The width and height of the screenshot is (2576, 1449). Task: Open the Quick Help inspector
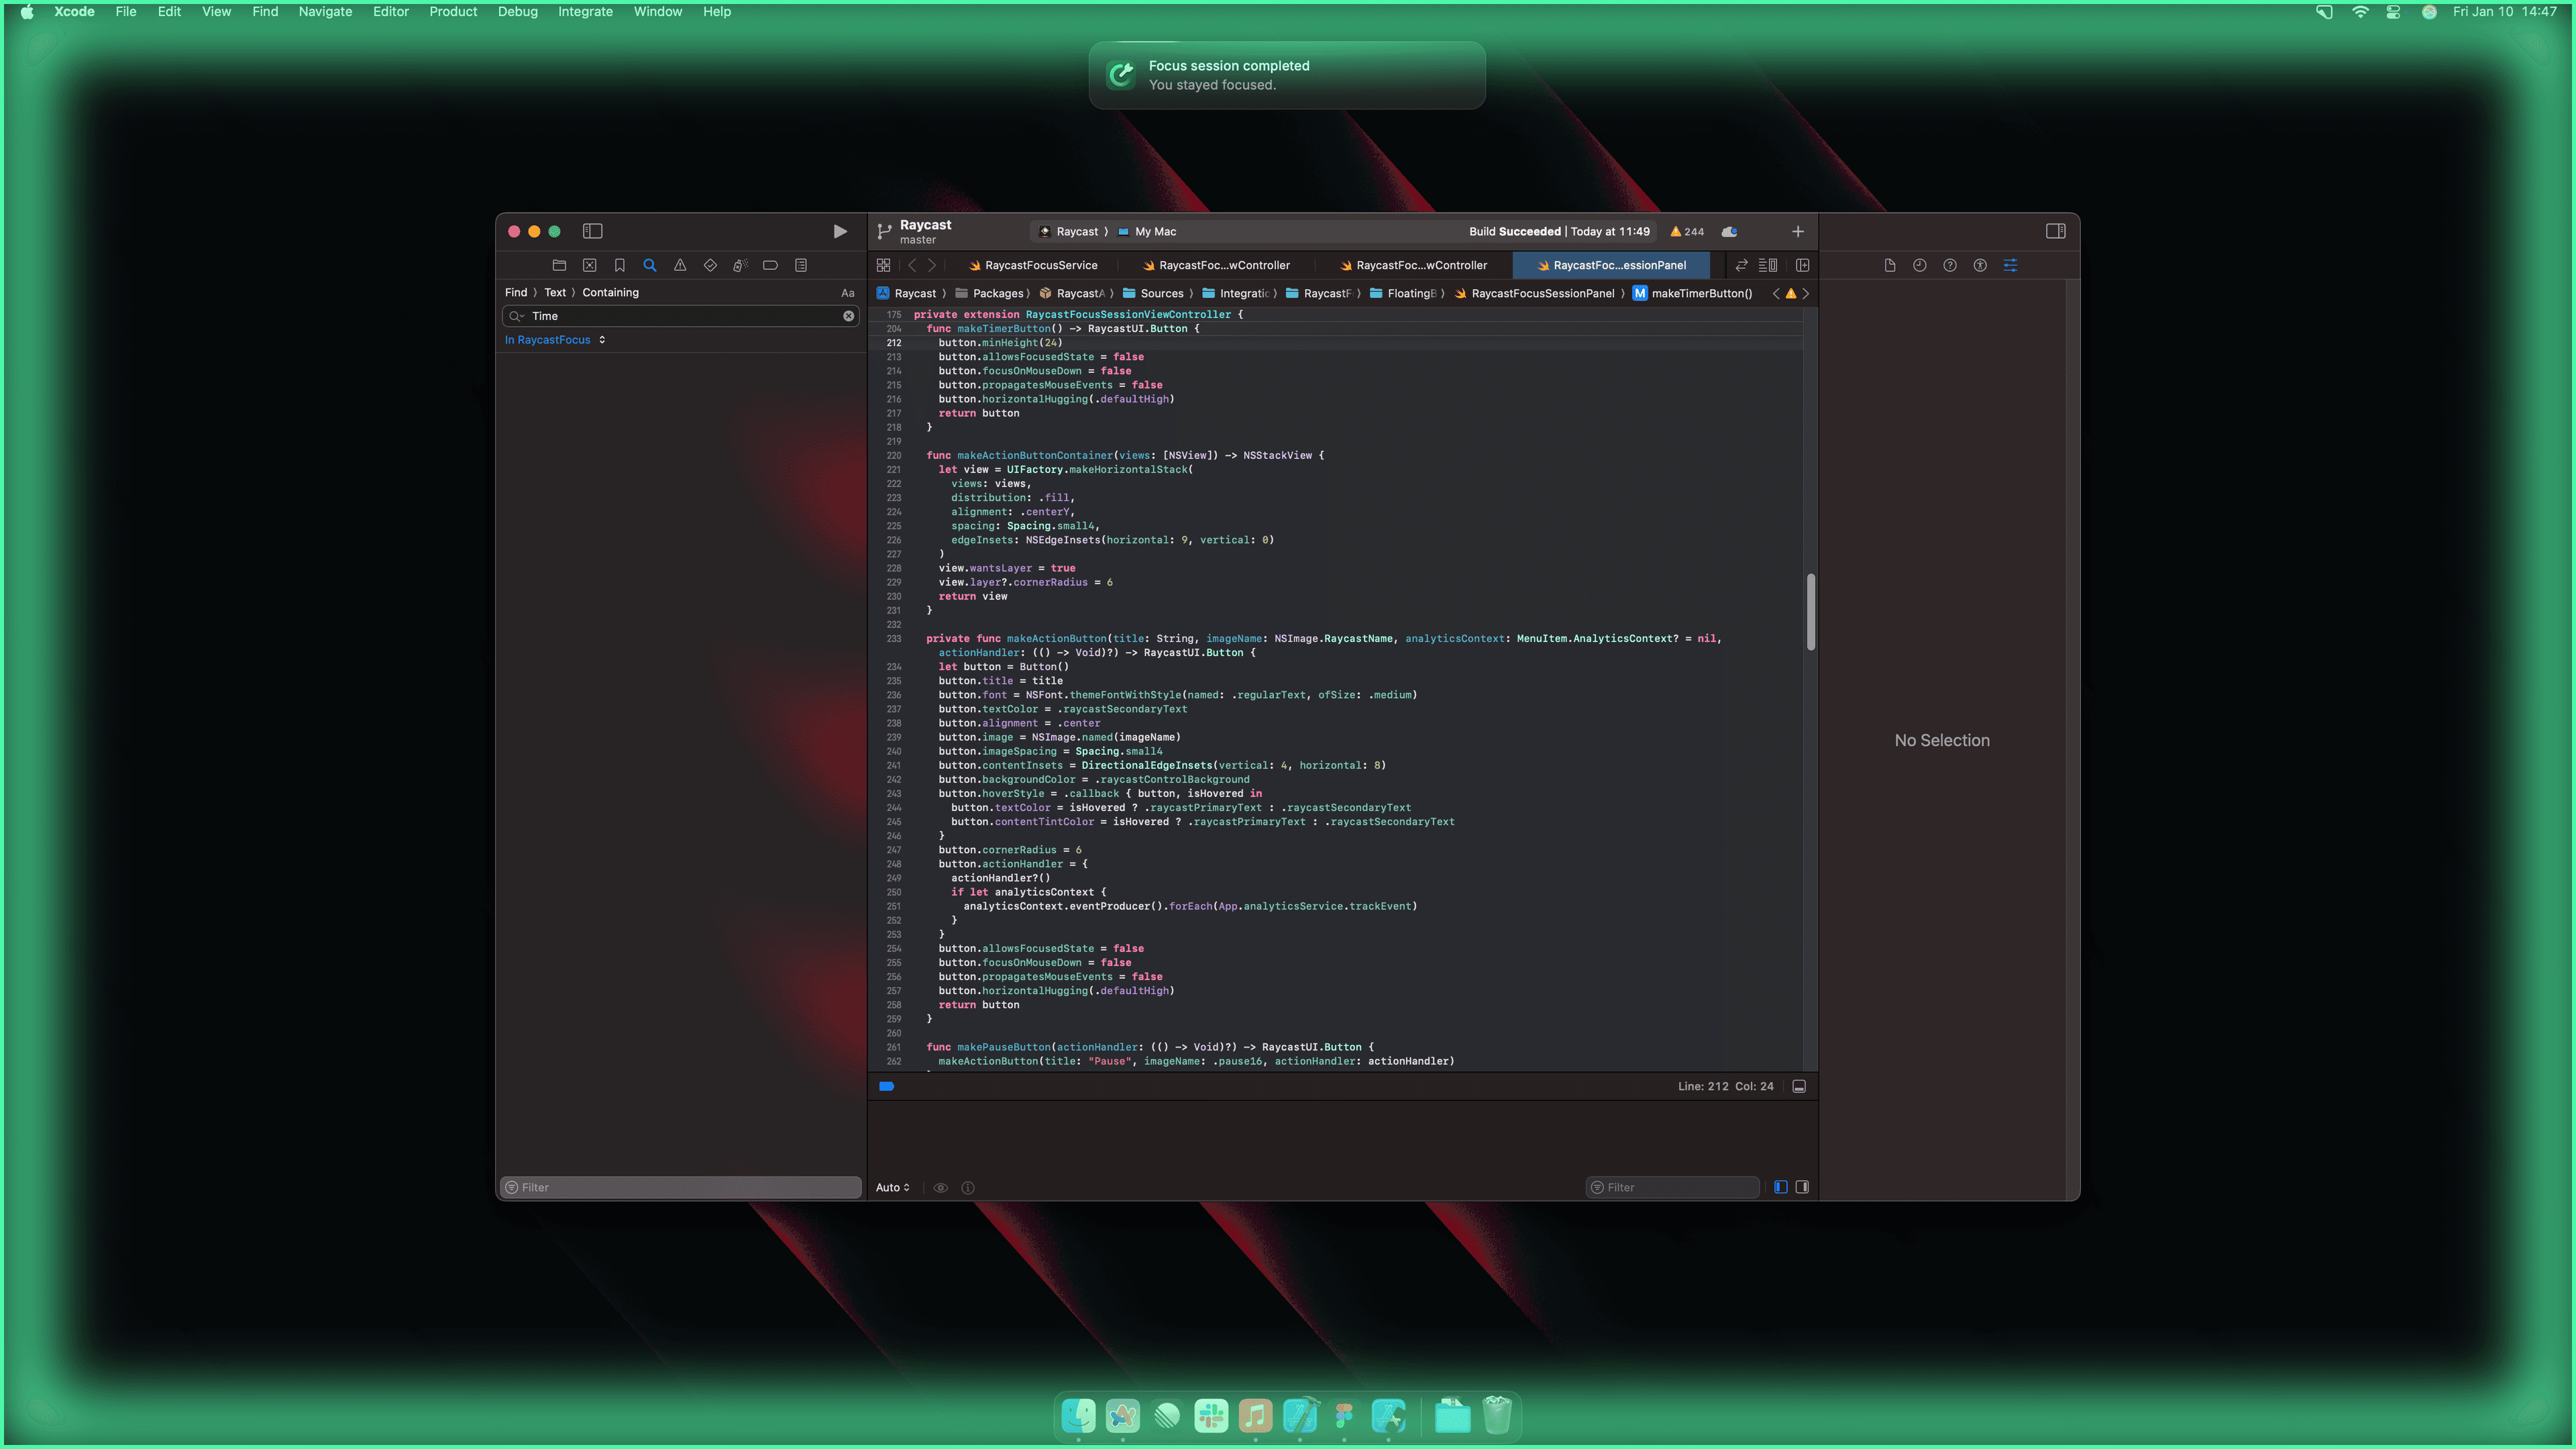1949,265
